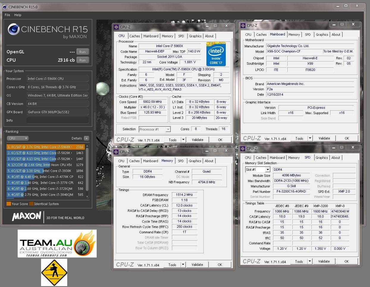Screen dimensions: 370x287
Task: Click OK in Memory window
Action: click(220, 265)
